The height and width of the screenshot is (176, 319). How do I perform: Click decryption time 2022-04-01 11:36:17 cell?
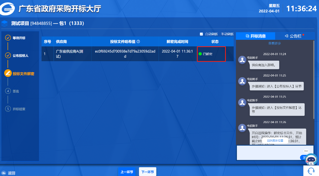177,54
